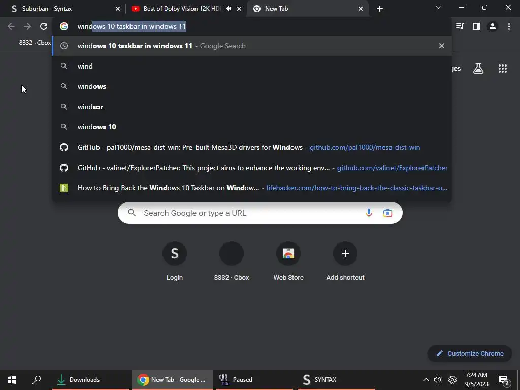
Task: Go forward with the forward arrow
Action: (27, 26)
